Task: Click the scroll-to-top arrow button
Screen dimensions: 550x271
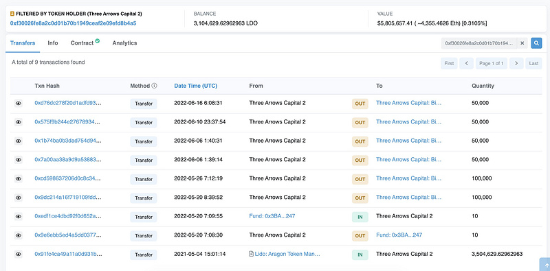Action: coord(544,265)
